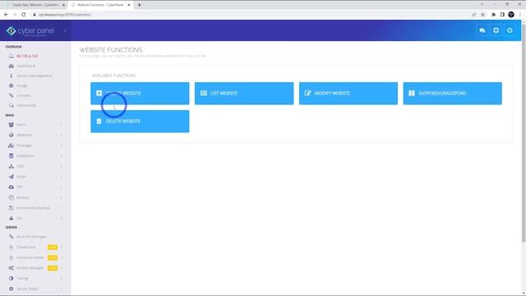Click the CyberPanel logo in the header
The width and height of the screenshot is (526, 296).
[x=30, y=31]
